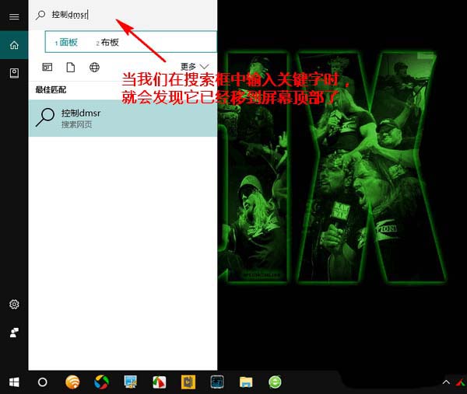The width and height of the screenshot is (467, 394).
Task: Open the orange Wi-Fi app on taskbar
Action: pos(72,382)
